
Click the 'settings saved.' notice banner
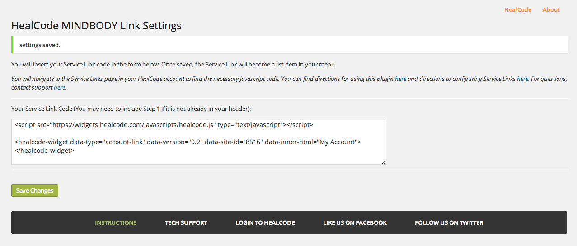tap(289, 45)
